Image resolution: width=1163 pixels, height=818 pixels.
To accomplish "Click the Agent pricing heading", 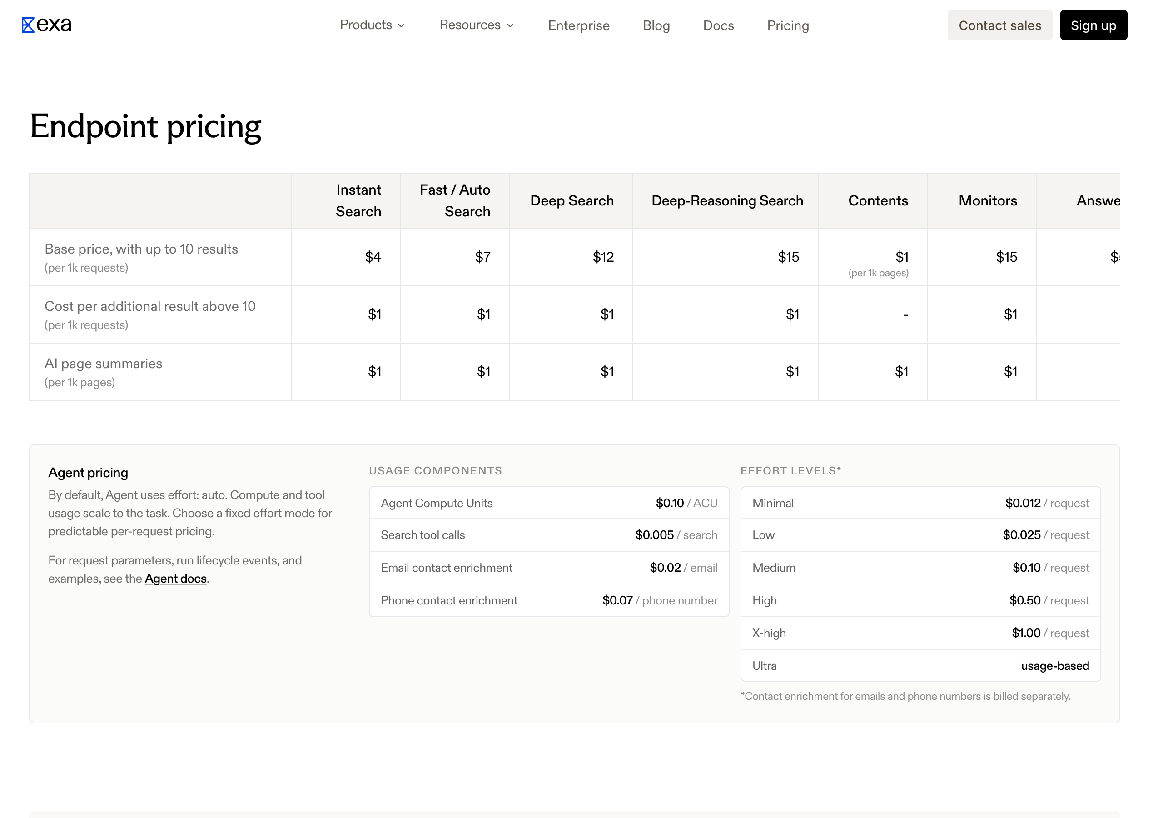I will coord(88,472).
